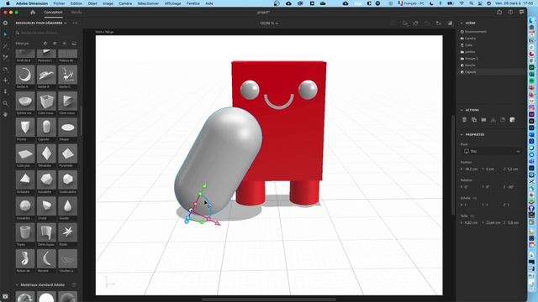
Task: Click the Rotation Z value field
Action: [511, 187]
